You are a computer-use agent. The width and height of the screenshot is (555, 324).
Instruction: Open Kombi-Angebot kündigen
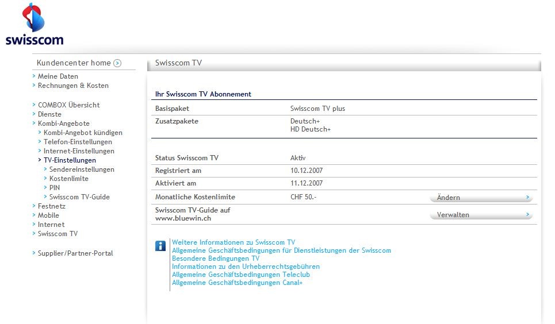coord(83,133)
